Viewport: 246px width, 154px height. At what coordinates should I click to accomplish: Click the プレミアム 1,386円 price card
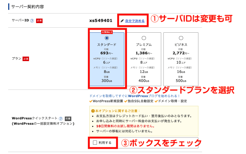pos(144,59)
